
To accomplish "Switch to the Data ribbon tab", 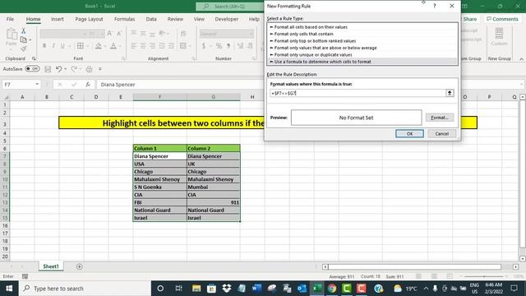I will point(151,19).
